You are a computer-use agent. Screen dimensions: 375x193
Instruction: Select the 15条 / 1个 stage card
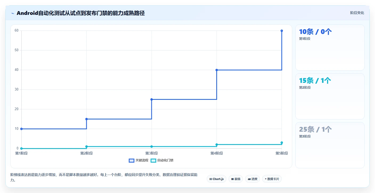point(330,96)
